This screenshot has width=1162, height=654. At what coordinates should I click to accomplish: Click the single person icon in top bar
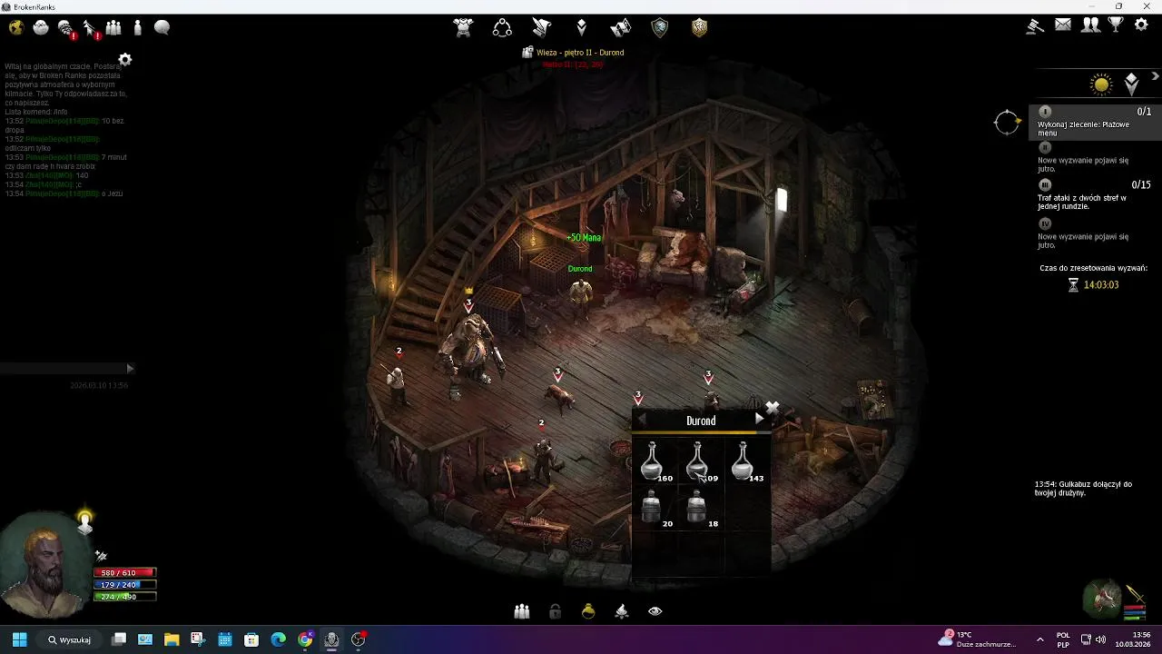[138, 27]
